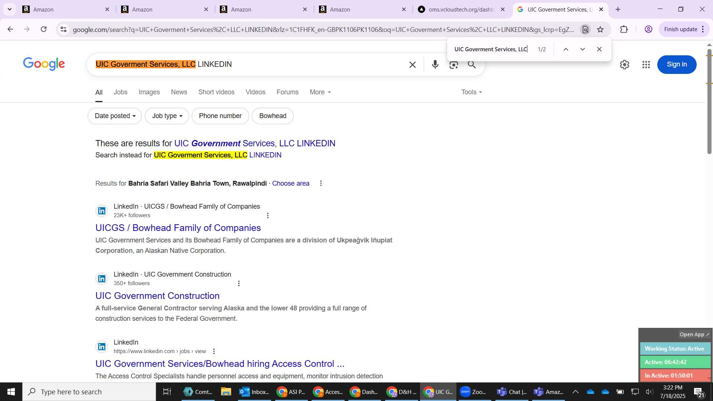The width and height of the screenshot is (713, 401).
Task: Open UIC Government Construction result link
Action: [x=157, y=296]
